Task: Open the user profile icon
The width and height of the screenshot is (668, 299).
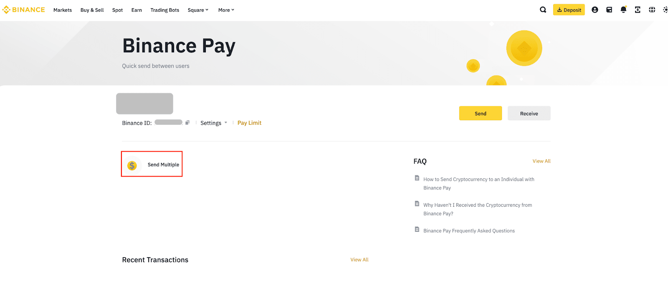Action: click(x=595, y=10)
